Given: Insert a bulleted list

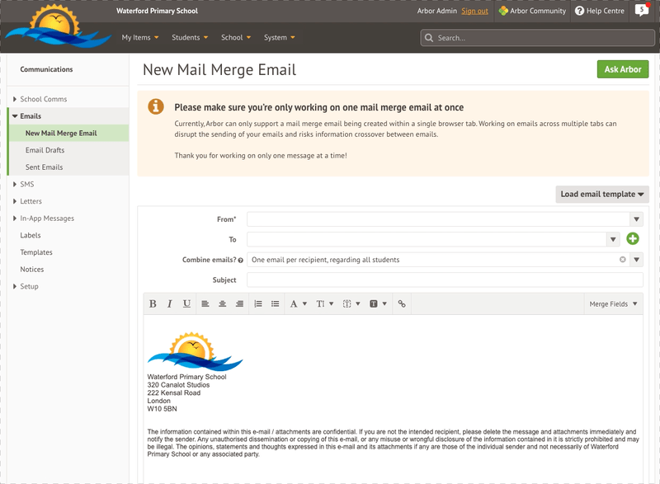Looking at the screenshot, I should pyautogui.click(x=276, y=304).
